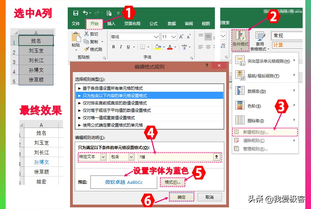311x209 pixels.
Task: Click the 格式(F)... button
Action: pyautogui.click(x=173, y=182)
